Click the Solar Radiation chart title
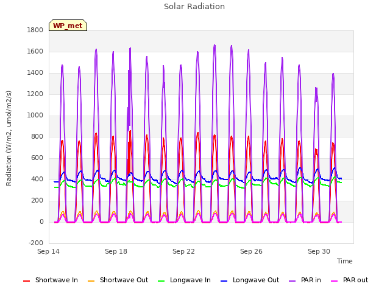 point(194,7)
